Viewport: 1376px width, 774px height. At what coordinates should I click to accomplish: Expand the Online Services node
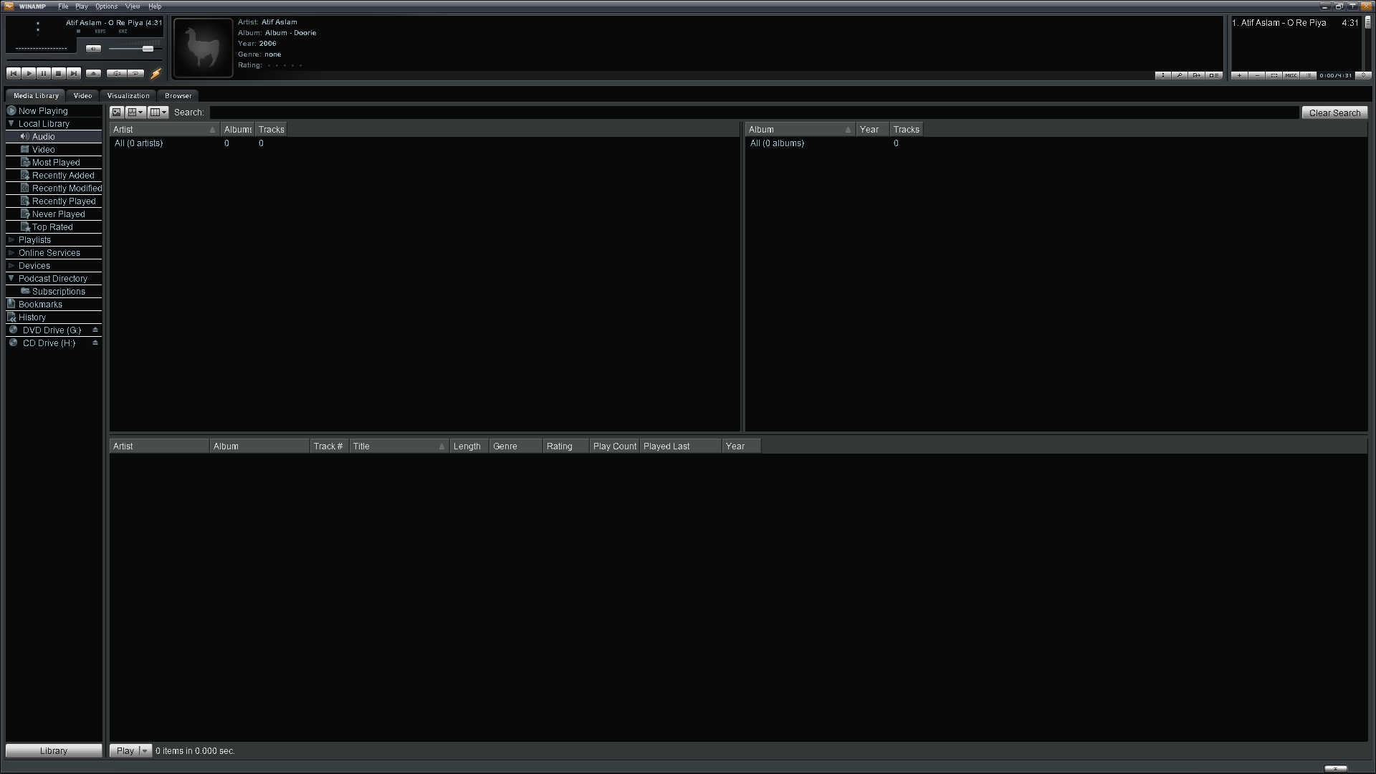pyautogui.click(x=11, y=253)
